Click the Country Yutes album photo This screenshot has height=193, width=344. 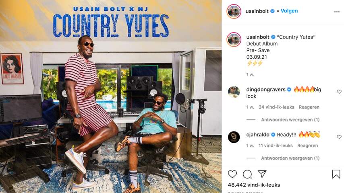point(110,96)
